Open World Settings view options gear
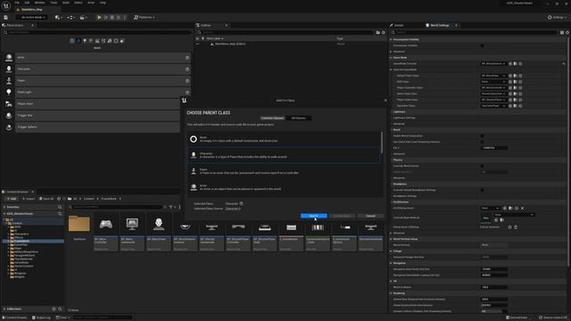Screen dimensions: 571x321 [x=567, y=32]
